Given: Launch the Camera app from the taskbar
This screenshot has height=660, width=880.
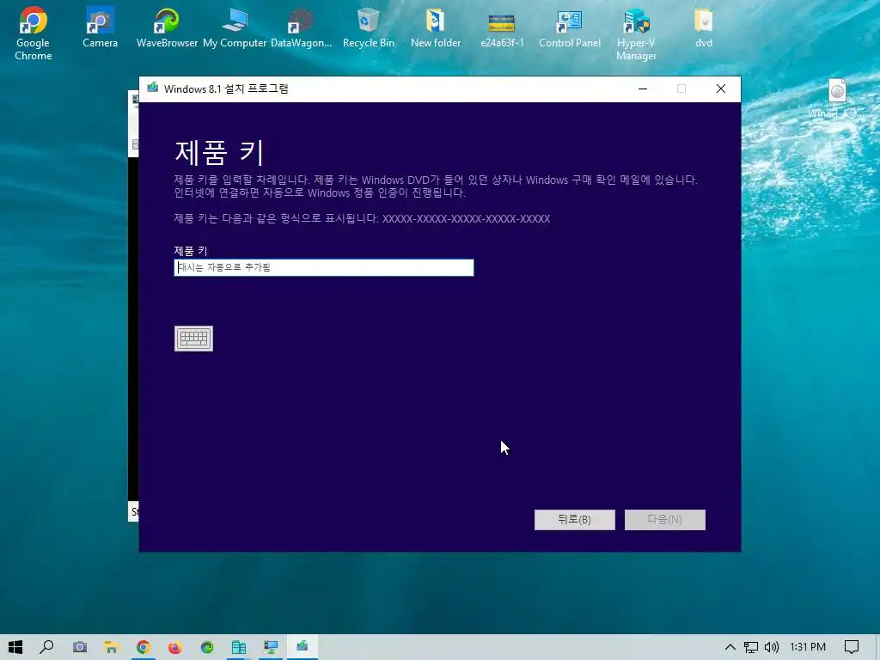Looking at the screenshot, I should coord(80,647).
